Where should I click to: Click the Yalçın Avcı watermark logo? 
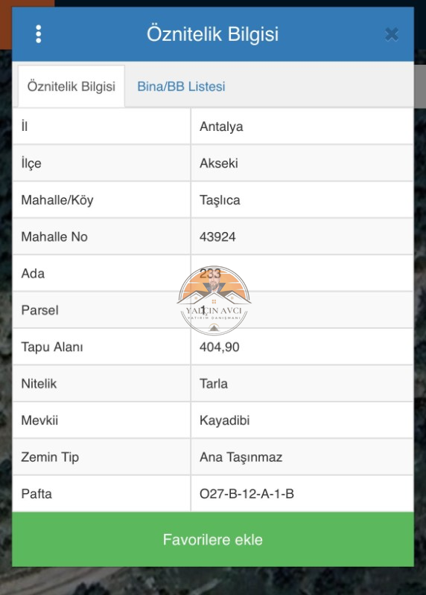(x=214, y=300)
